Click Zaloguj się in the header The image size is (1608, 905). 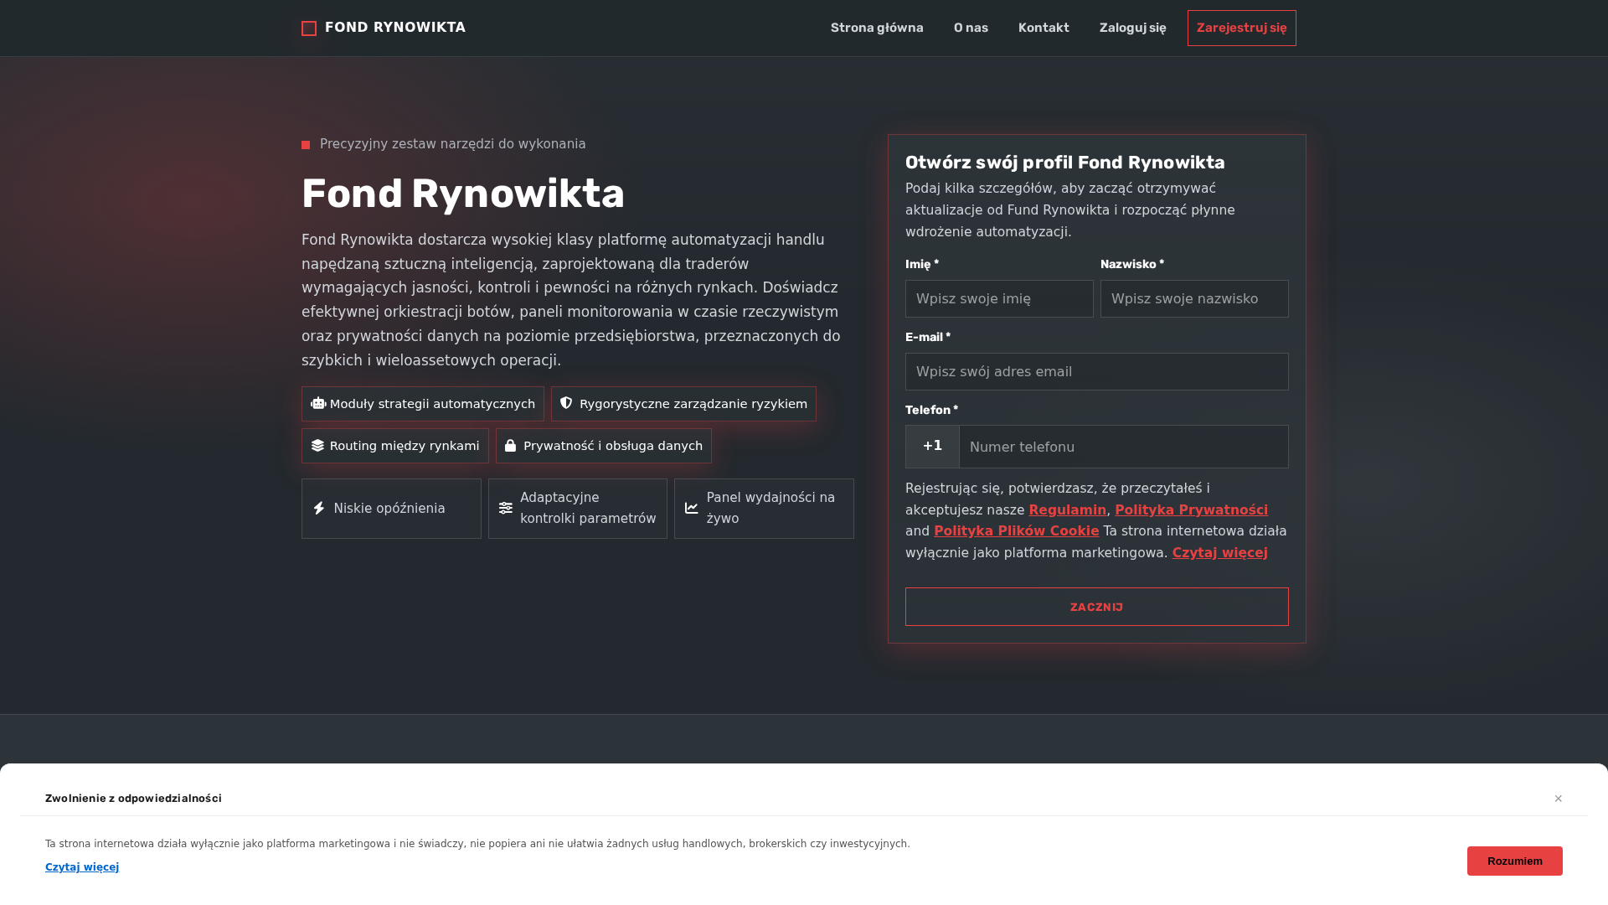(1132, 28)
